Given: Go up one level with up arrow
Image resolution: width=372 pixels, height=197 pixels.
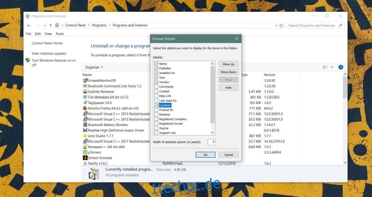Looking at the screenshot, I should (x=51, y=25).
